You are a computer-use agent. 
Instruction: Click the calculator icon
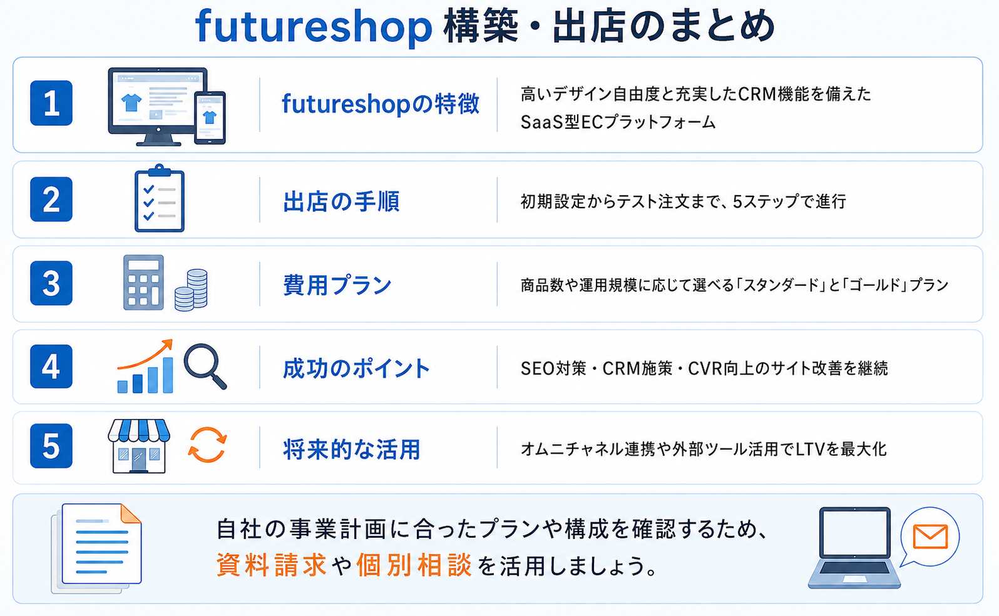click(143, 283)
